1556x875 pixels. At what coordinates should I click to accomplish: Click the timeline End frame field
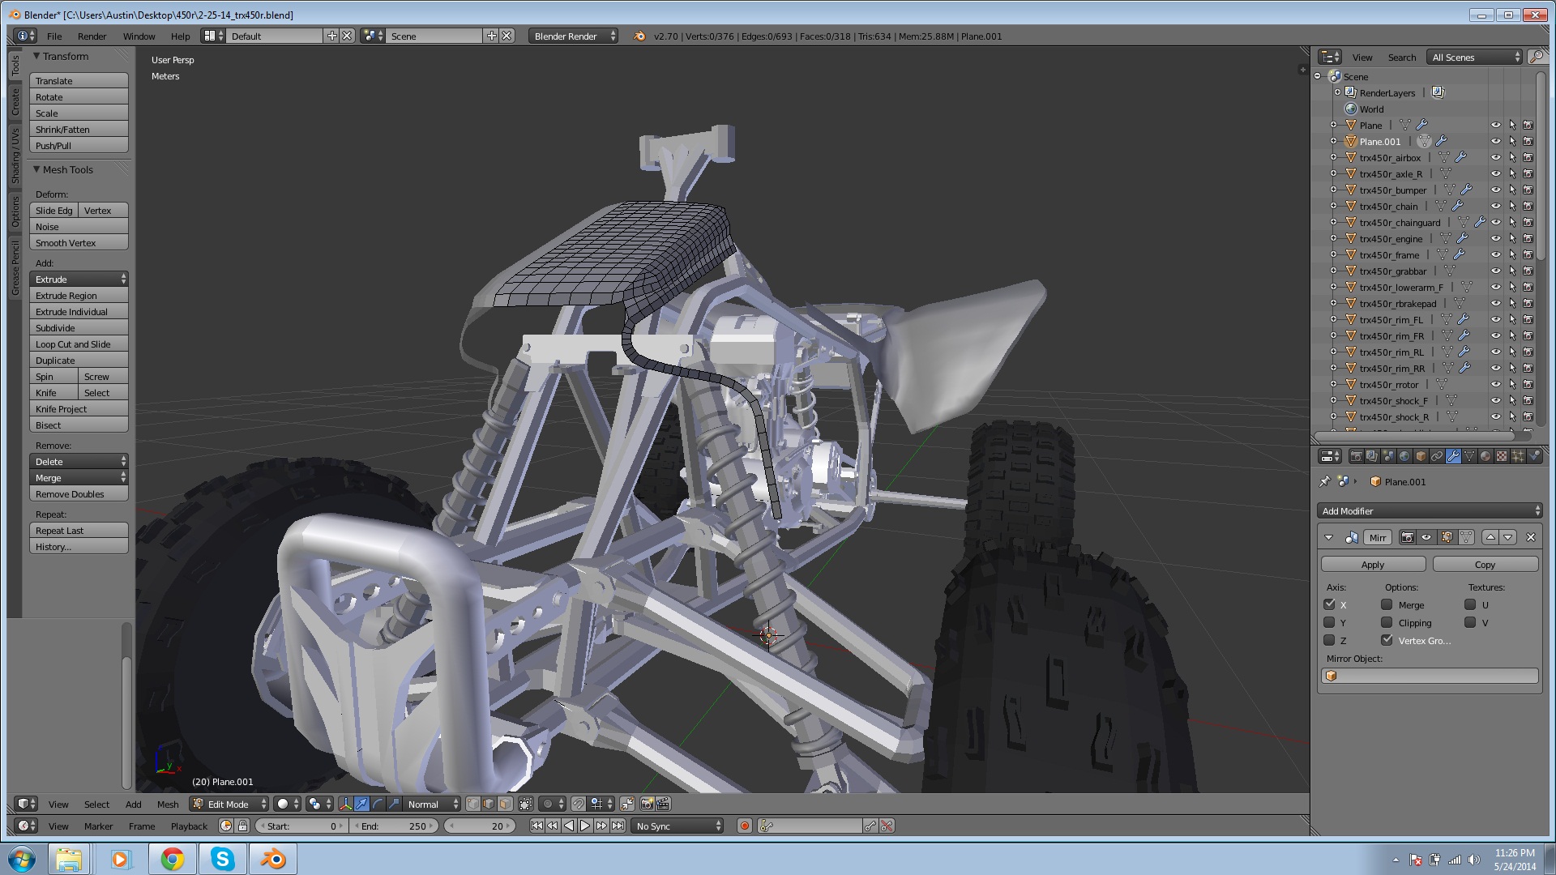tap(395, 826)
